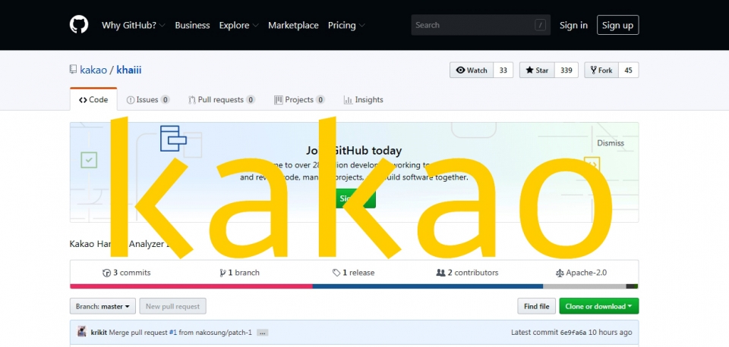This screenshot has height=347, width=729.
Task: Expand the commit message ellipsis
Action: [262, 333]
